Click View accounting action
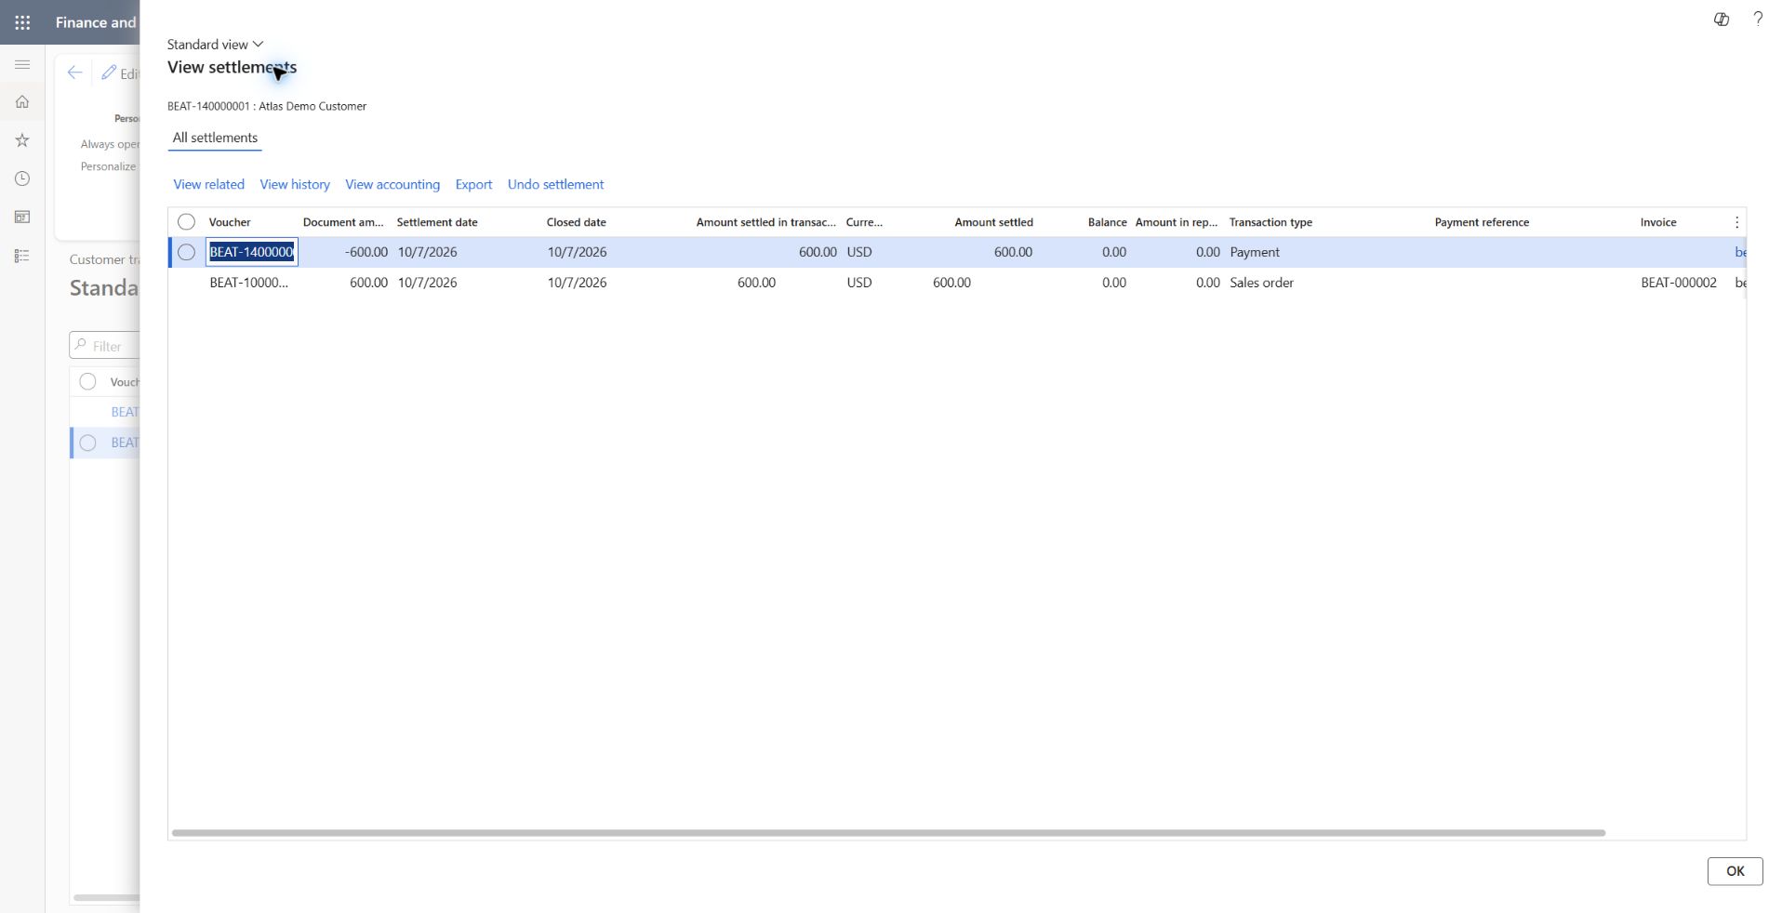The width and height of the screenshot is (1782, 913). pos(392,184)
